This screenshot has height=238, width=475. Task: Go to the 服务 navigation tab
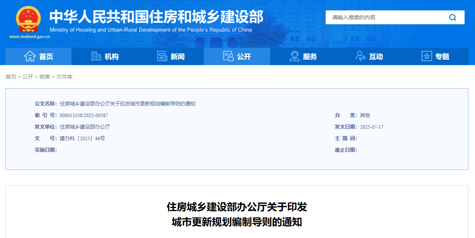[303, 56]
